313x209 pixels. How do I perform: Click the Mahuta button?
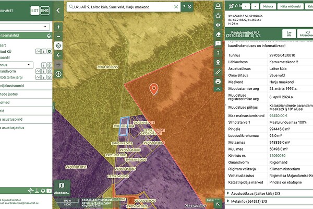268,6
